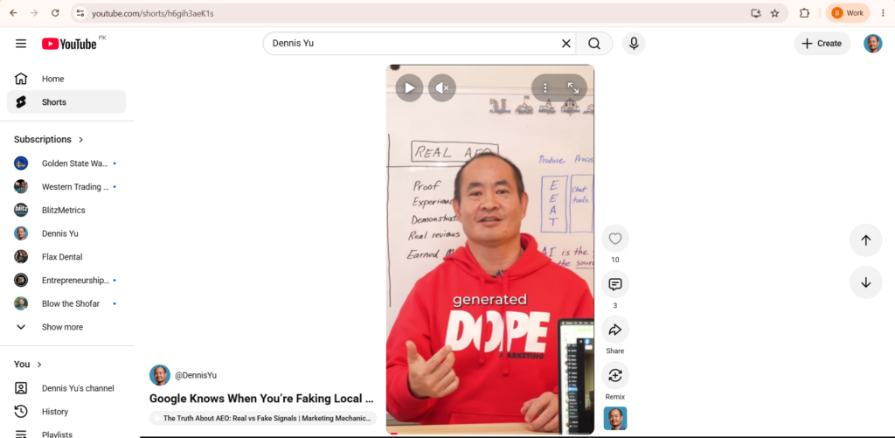Bookmark this page with star icon

(774, 13)
